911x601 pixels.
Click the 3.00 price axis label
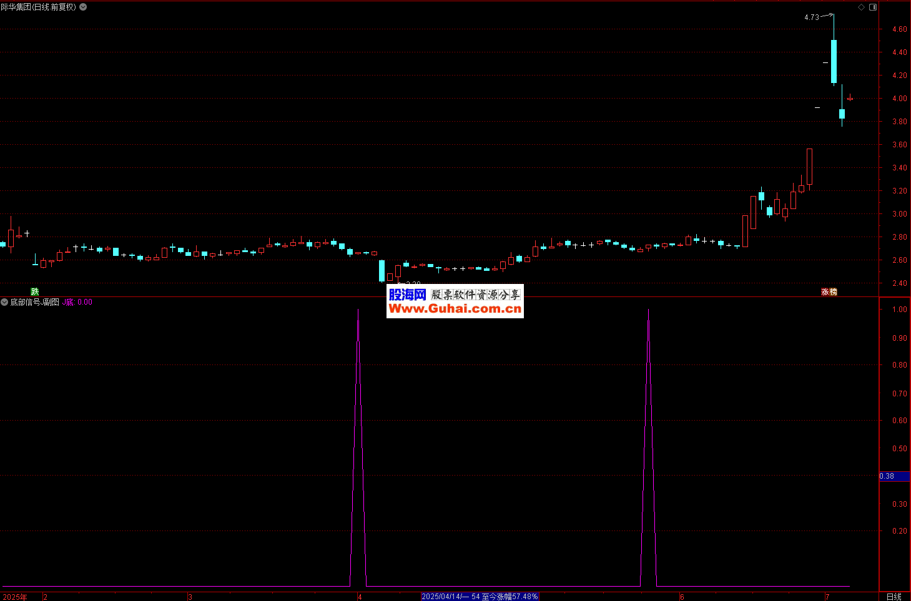coord(899,214)
